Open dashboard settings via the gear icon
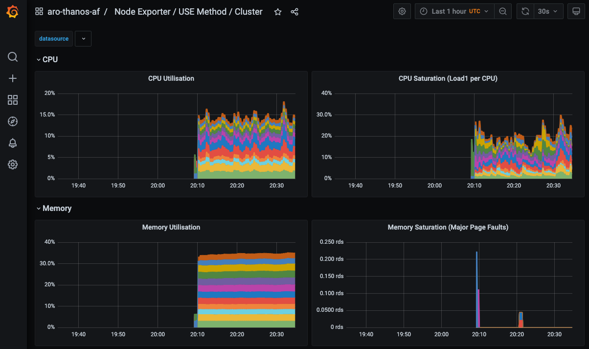Screen dimensions: 589x349 click(x=402, y=11)
